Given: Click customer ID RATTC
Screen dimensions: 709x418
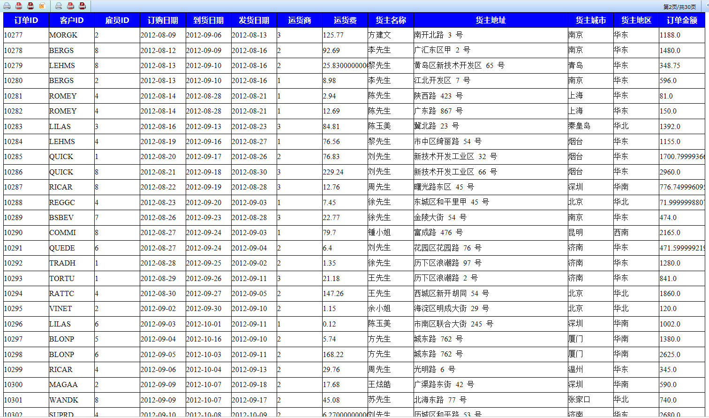Looking at the screenshot, I should 61,294.
